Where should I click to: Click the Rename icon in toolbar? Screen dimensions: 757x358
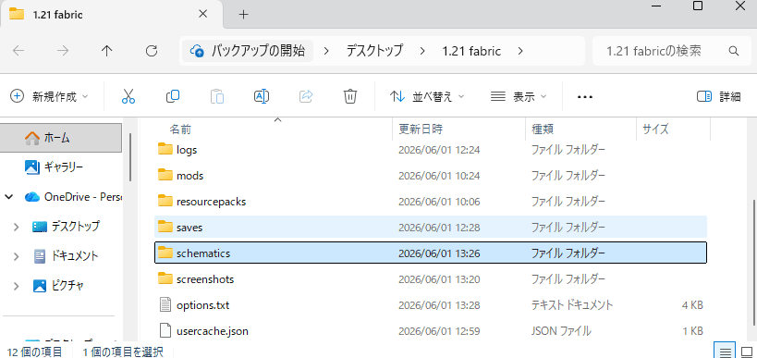262,96
